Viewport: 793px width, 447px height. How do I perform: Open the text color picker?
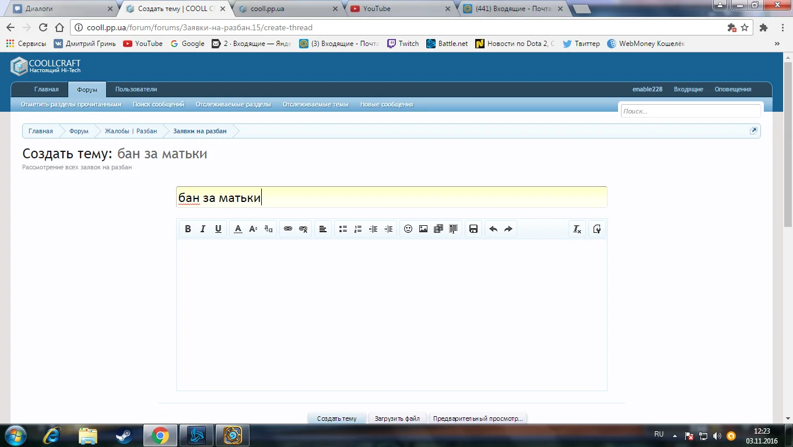click(x=238, y=229)
